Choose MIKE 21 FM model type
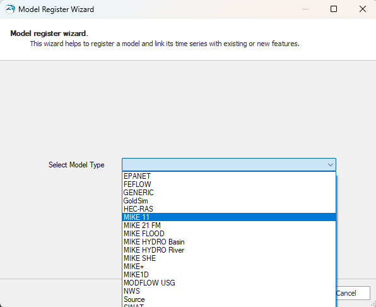The width and height of the screenshot is (376, 307). (229, 226)
